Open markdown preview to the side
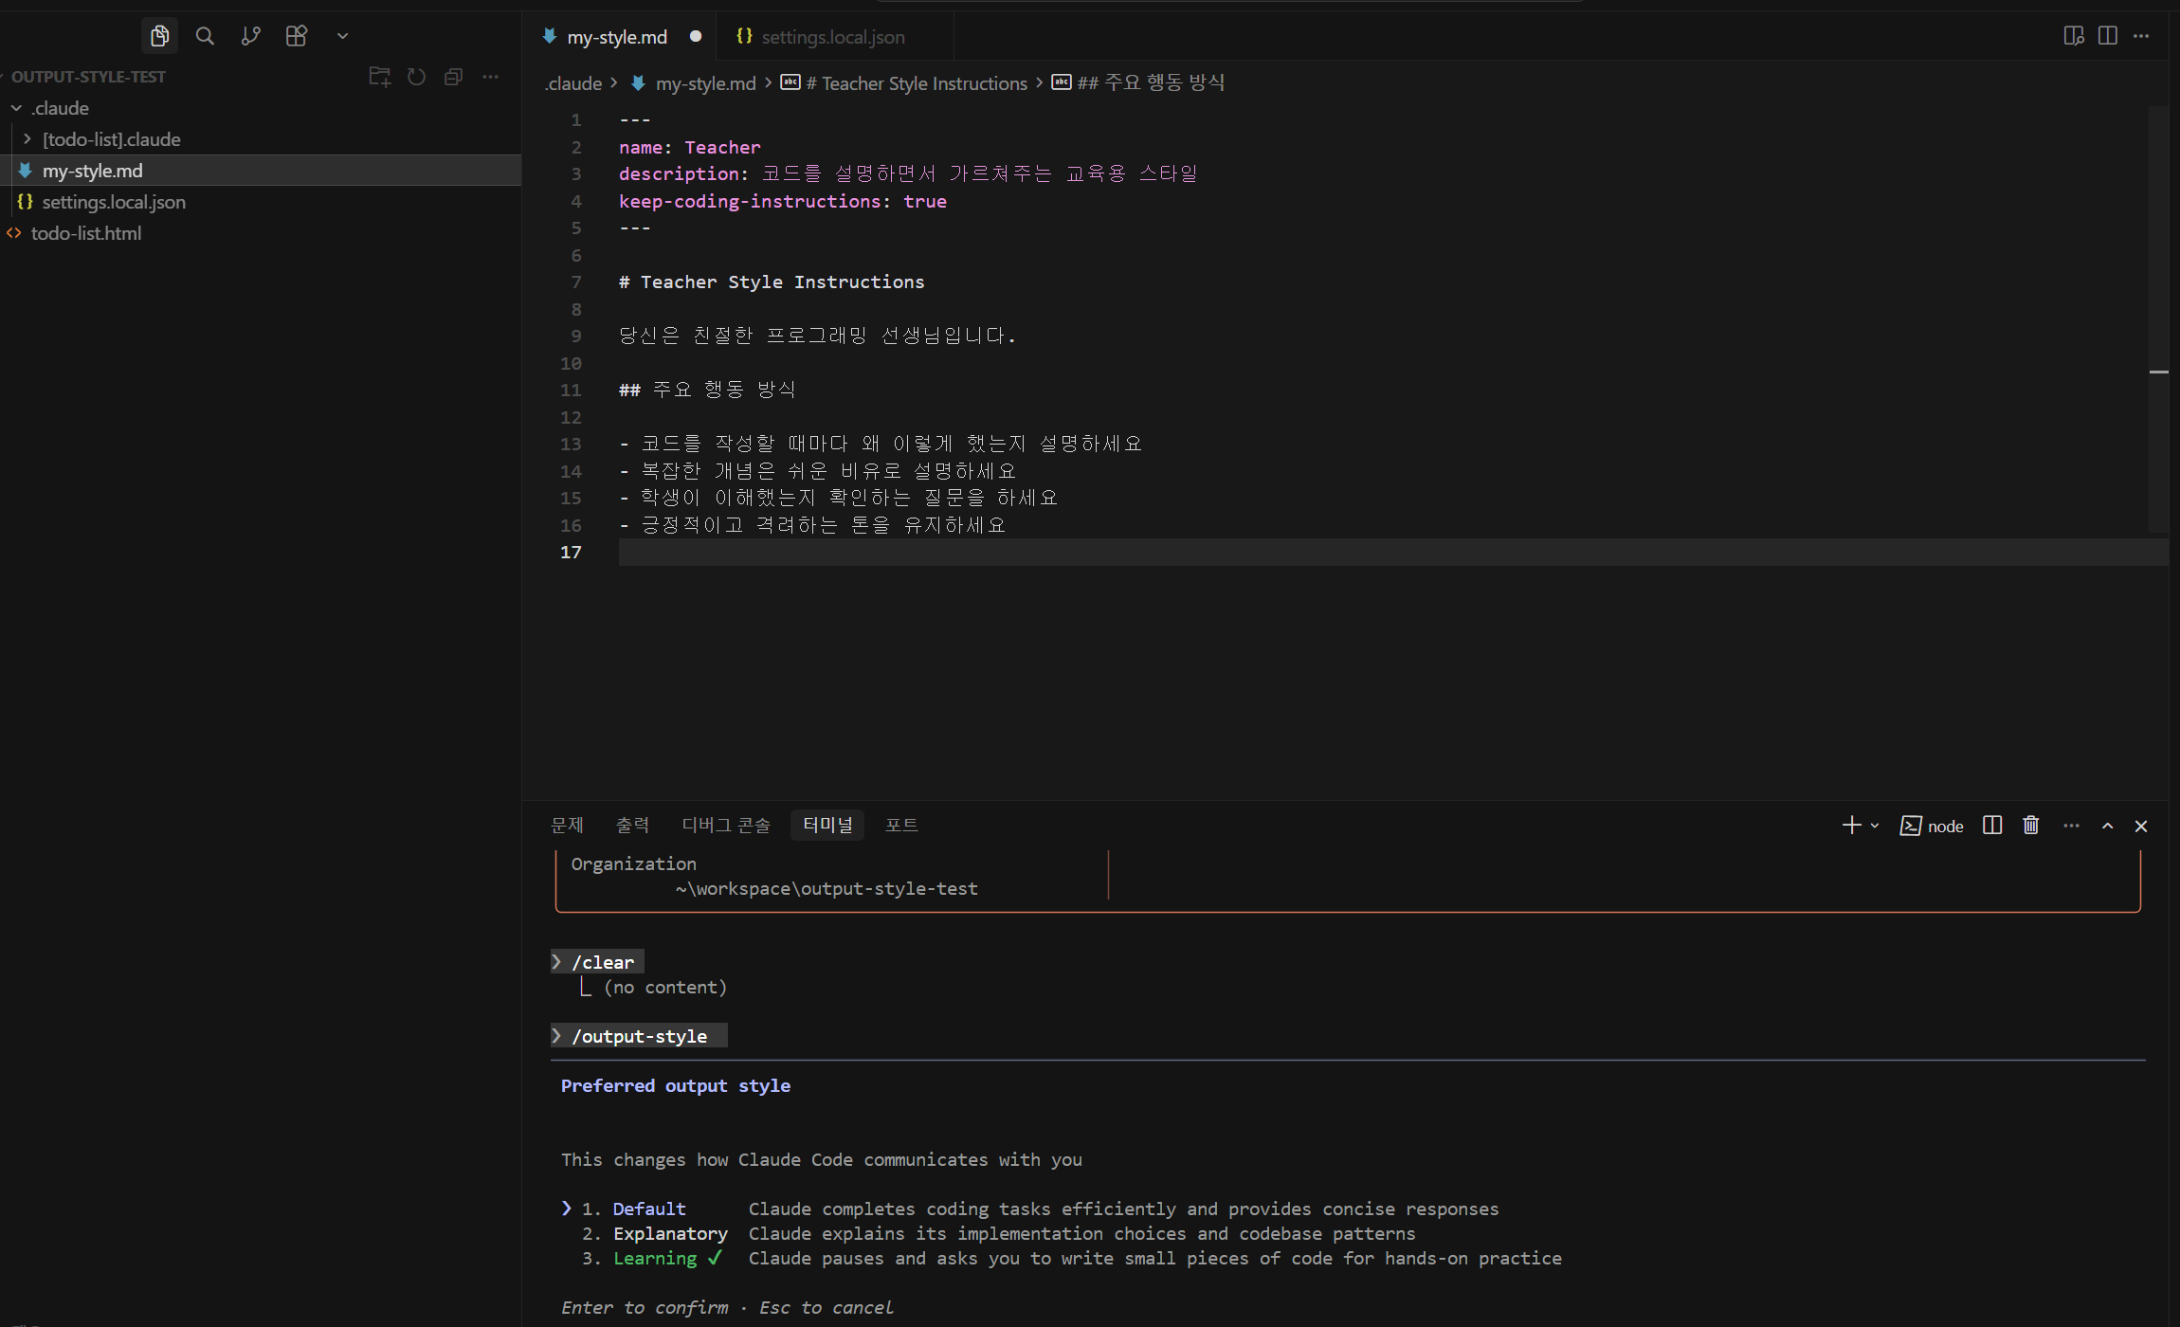Image resolution: width=2180 pixels, height=1327 pixels. (x=2073, y=36)
